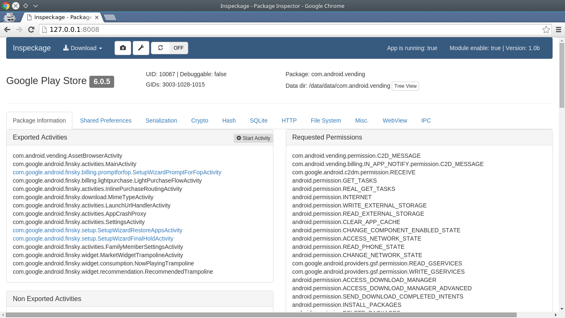Select NowPlayingTrampoline entry
Viewport: 565px width, 318px height.
click(x=103, y=263)
